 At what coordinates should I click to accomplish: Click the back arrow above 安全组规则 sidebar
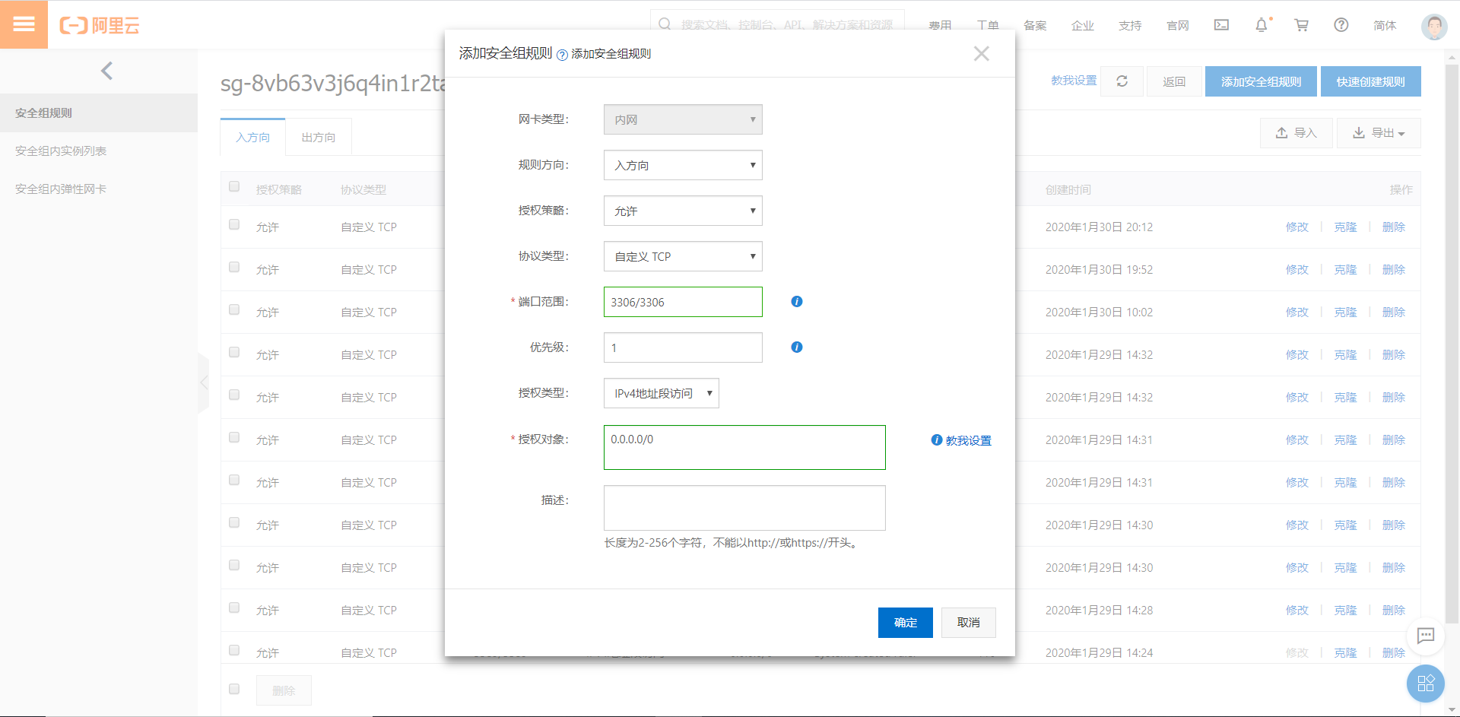point(106,71)
